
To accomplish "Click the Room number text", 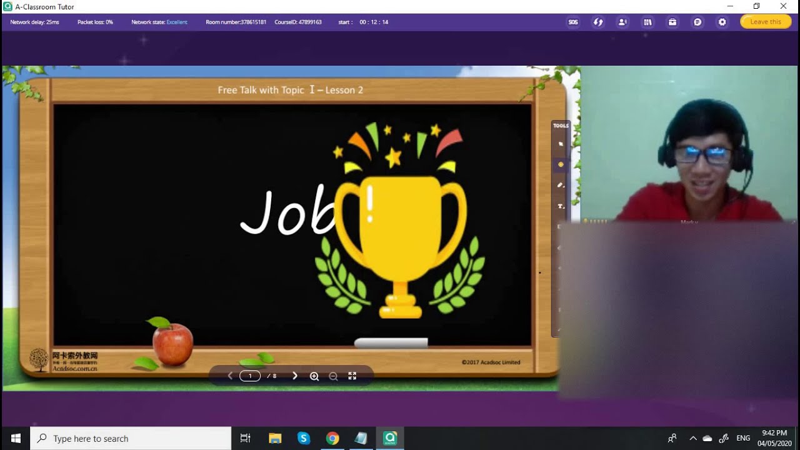I will tap(236, 22).
